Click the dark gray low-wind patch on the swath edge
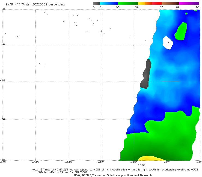This screenshot has height=177, width=202. point(146,75)
